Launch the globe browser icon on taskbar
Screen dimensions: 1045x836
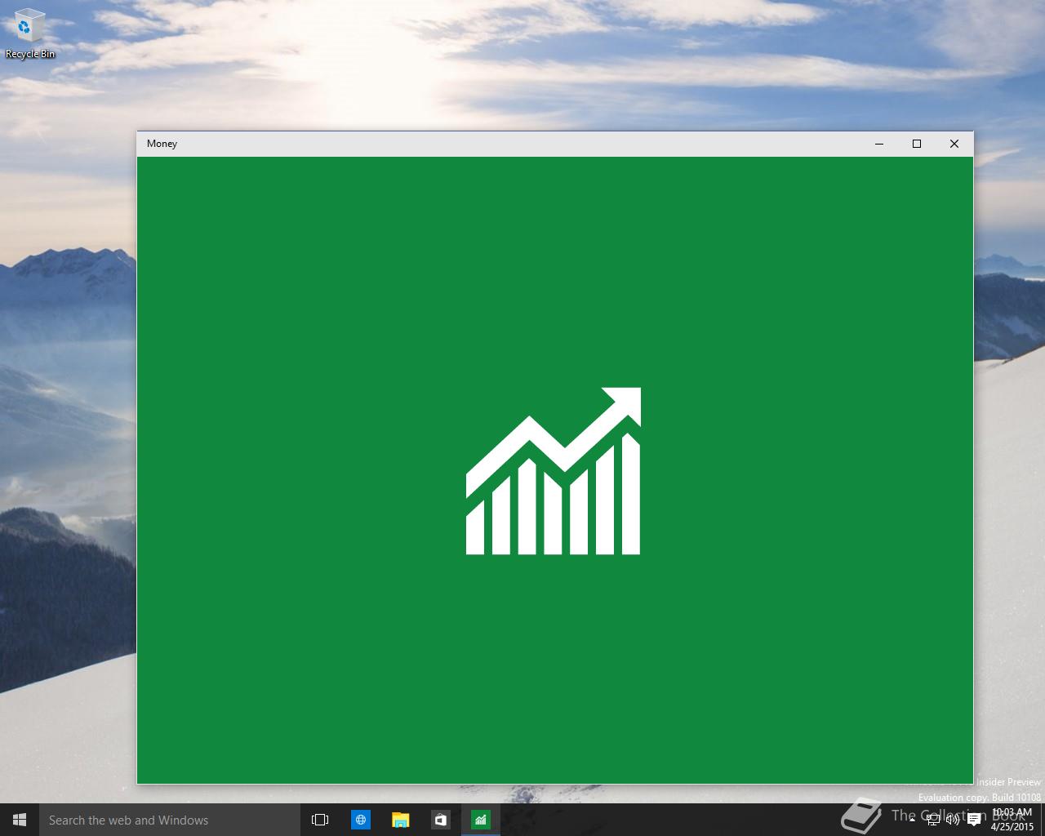tap(361, 820)
